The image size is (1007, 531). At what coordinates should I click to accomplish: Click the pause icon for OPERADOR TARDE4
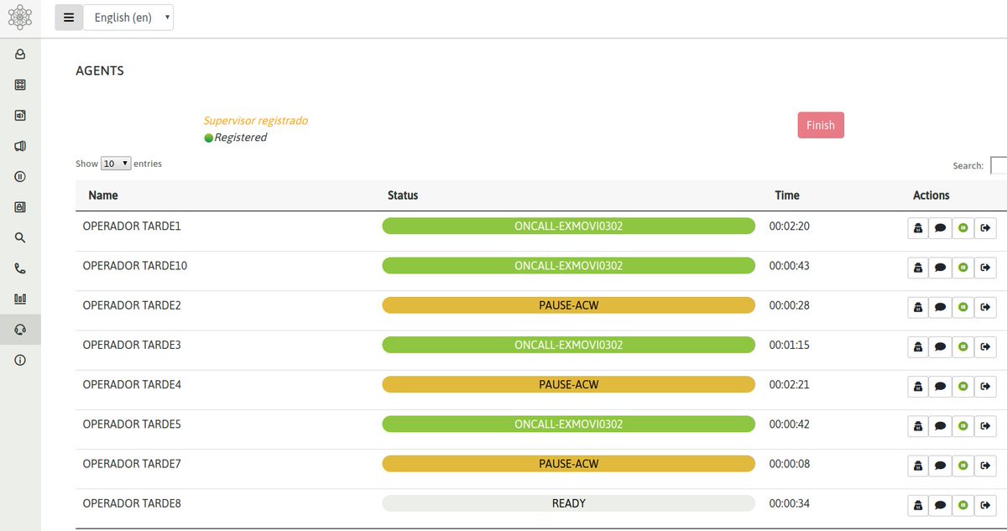coord(963,387)
